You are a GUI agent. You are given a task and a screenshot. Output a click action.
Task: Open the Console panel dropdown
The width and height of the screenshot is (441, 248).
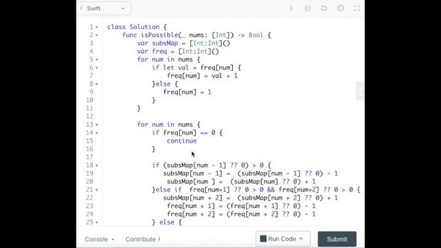coord(99,239)
